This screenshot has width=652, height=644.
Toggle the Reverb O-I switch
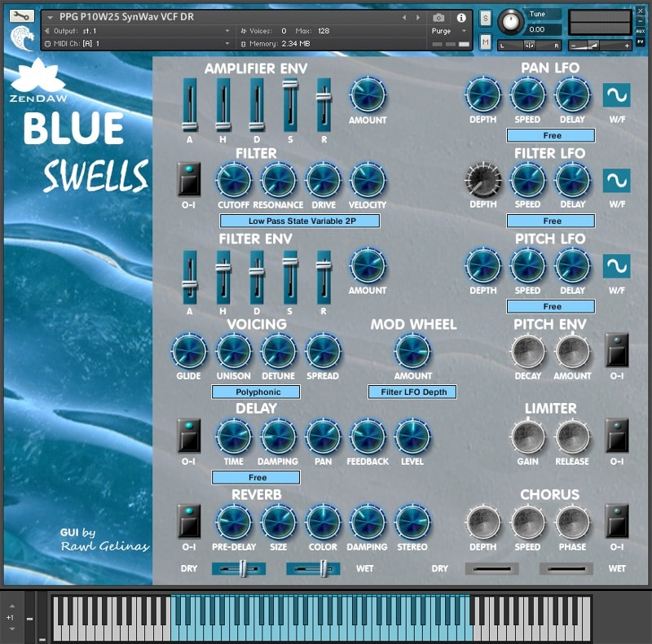pos(189,521)
